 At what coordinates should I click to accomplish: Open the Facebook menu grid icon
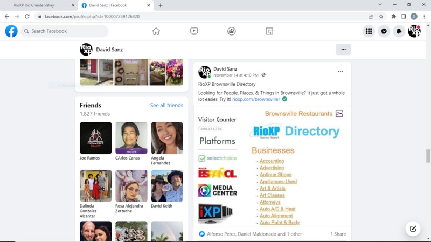(369, 31)
